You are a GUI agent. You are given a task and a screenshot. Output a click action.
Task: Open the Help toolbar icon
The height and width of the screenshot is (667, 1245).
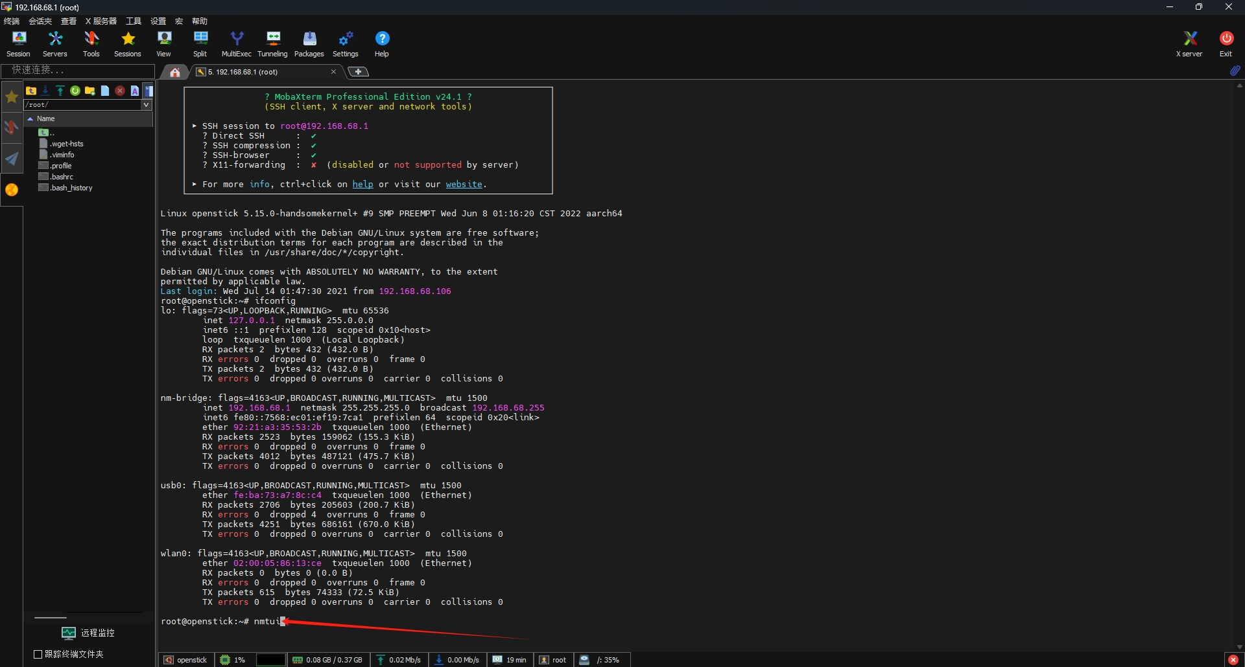point(382,44)
